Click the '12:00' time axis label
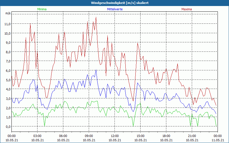Viewport: 229px width, 143px height. point(115,136)
